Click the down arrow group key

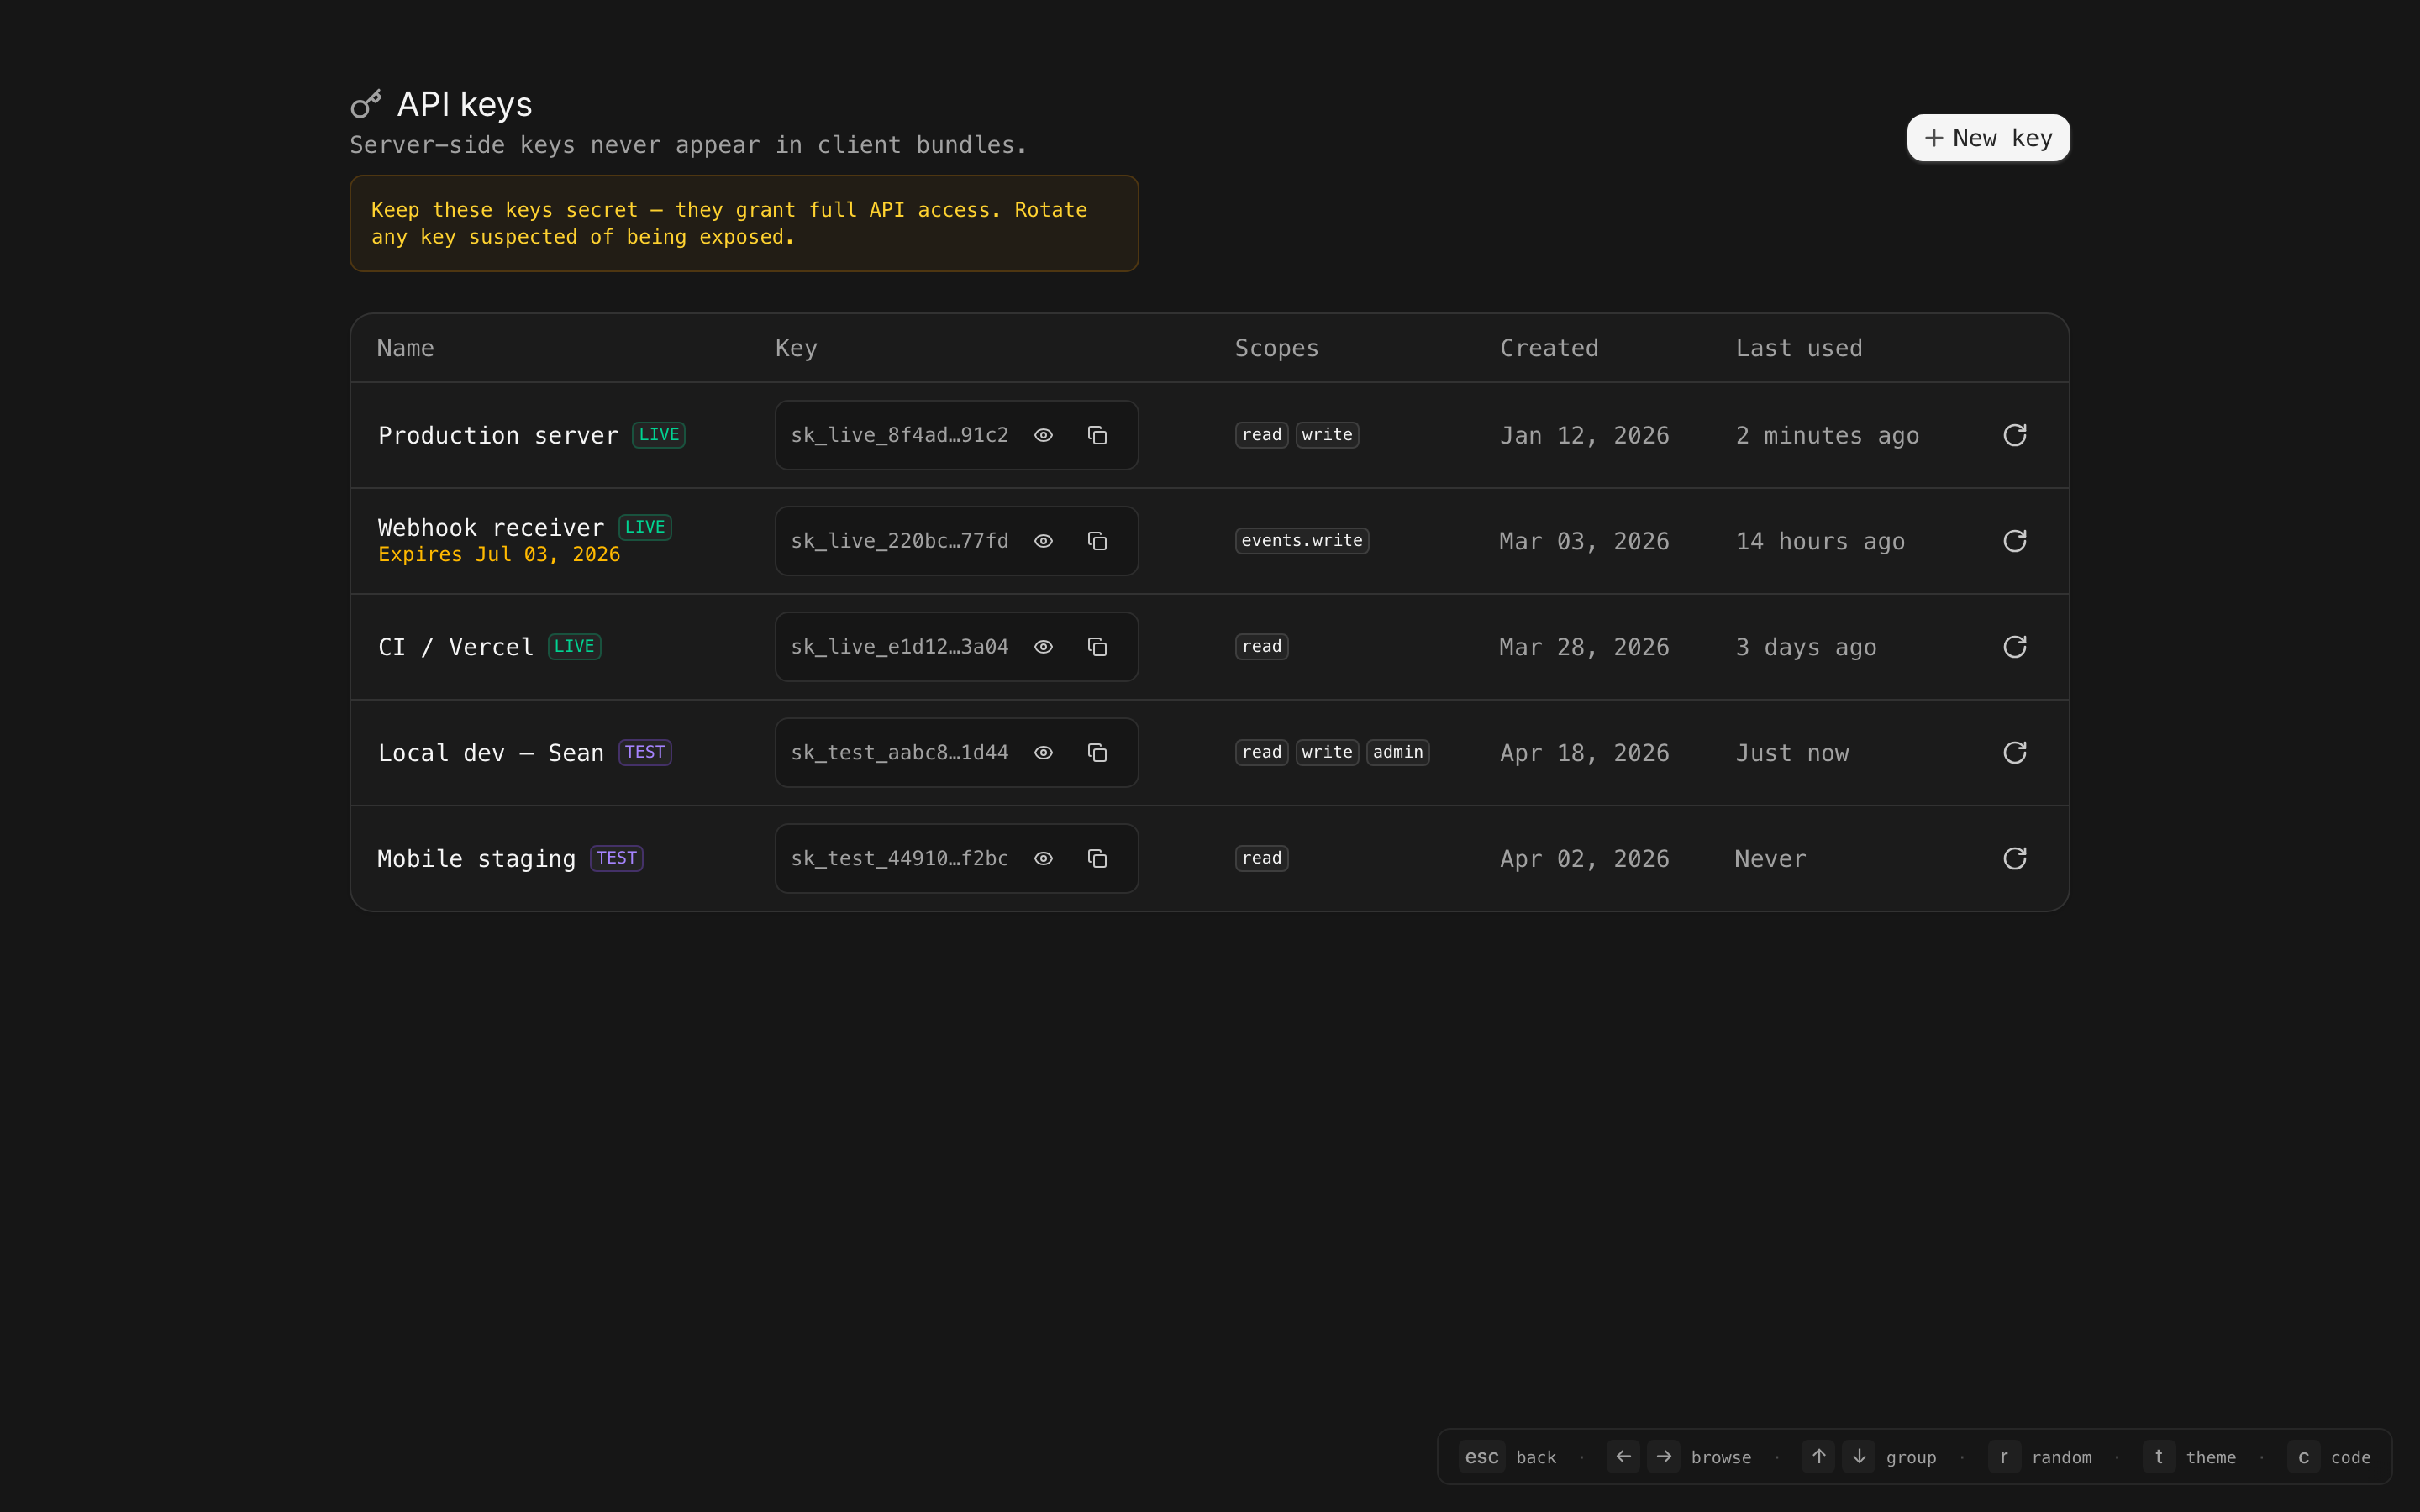point(1859,1457)
